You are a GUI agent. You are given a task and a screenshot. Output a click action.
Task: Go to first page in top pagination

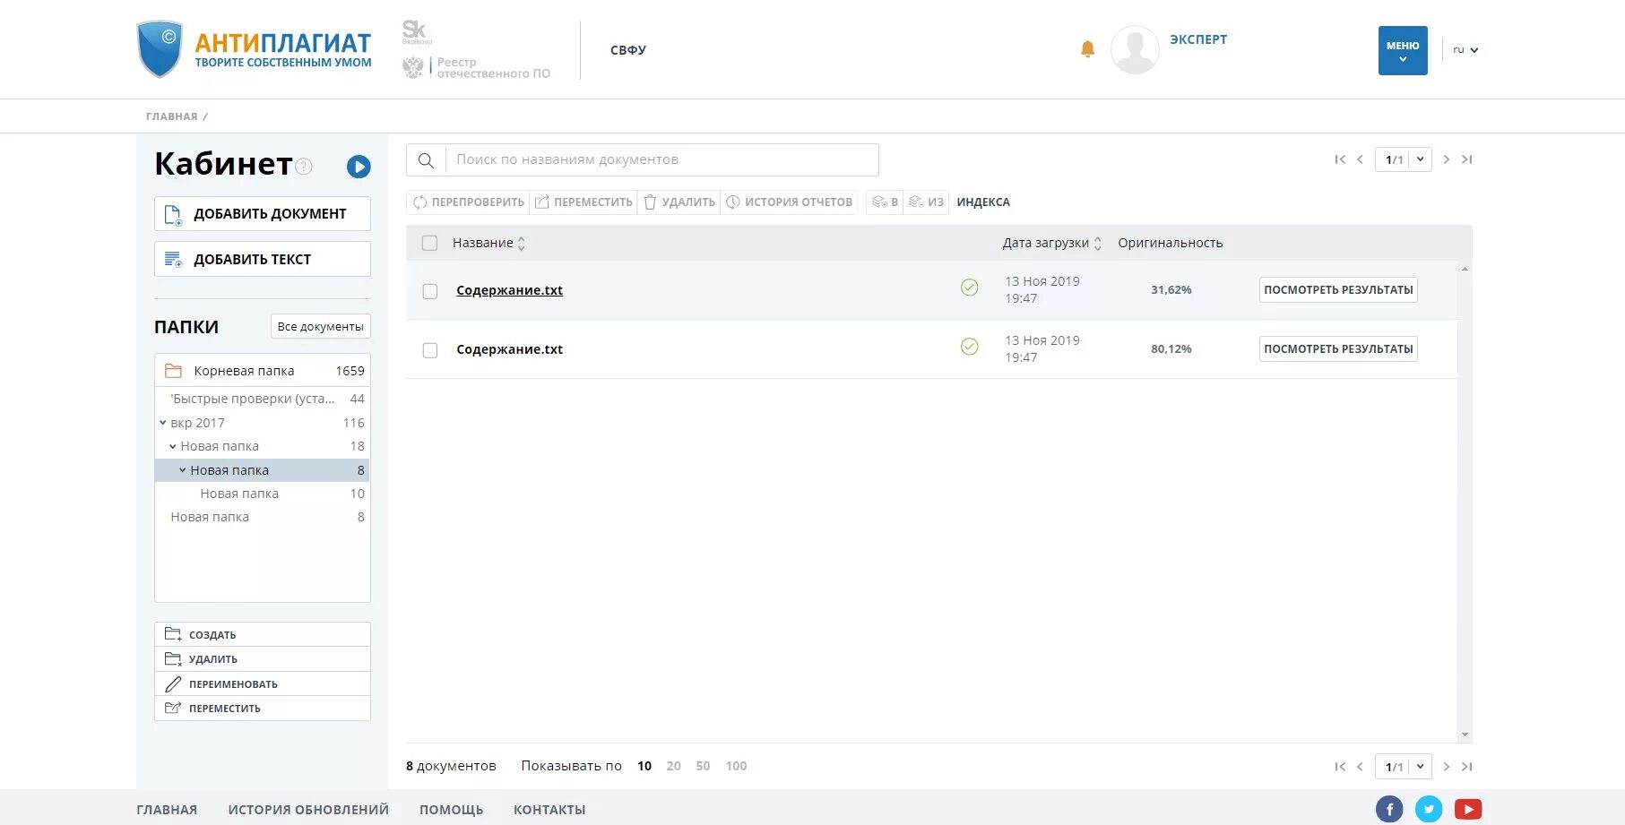point(1340,159)
